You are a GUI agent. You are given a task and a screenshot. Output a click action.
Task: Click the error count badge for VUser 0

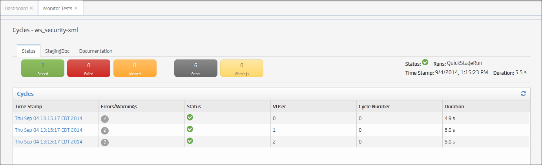[x=105, y=119]
